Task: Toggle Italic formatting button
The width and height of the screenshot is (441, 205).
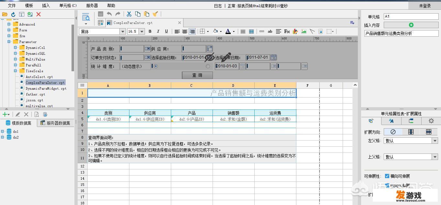Action: coord(158,31)
